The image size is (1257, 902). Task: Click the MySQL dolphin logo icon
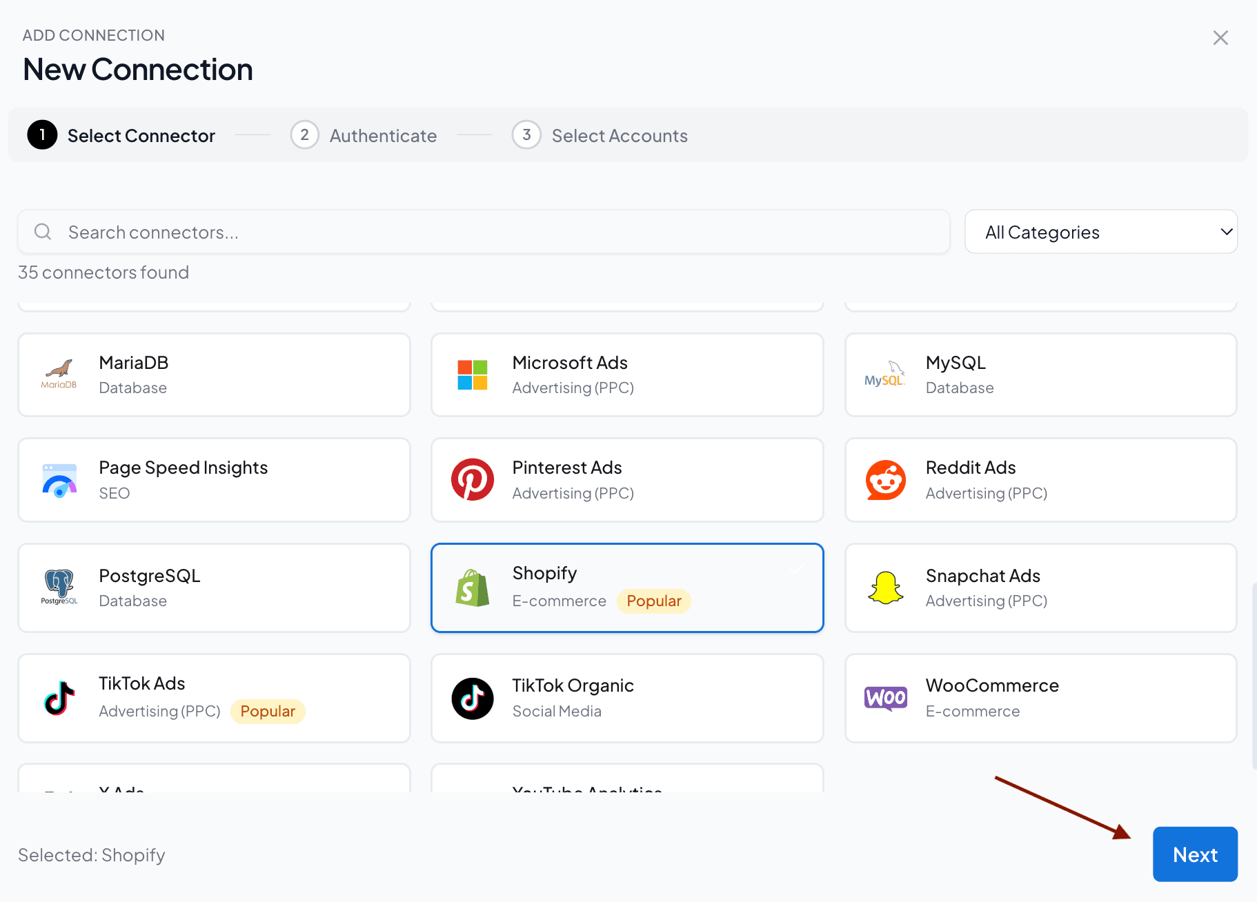885,374
